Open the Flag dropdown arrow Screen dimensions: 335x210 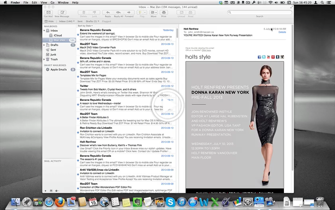coord(145,12)
